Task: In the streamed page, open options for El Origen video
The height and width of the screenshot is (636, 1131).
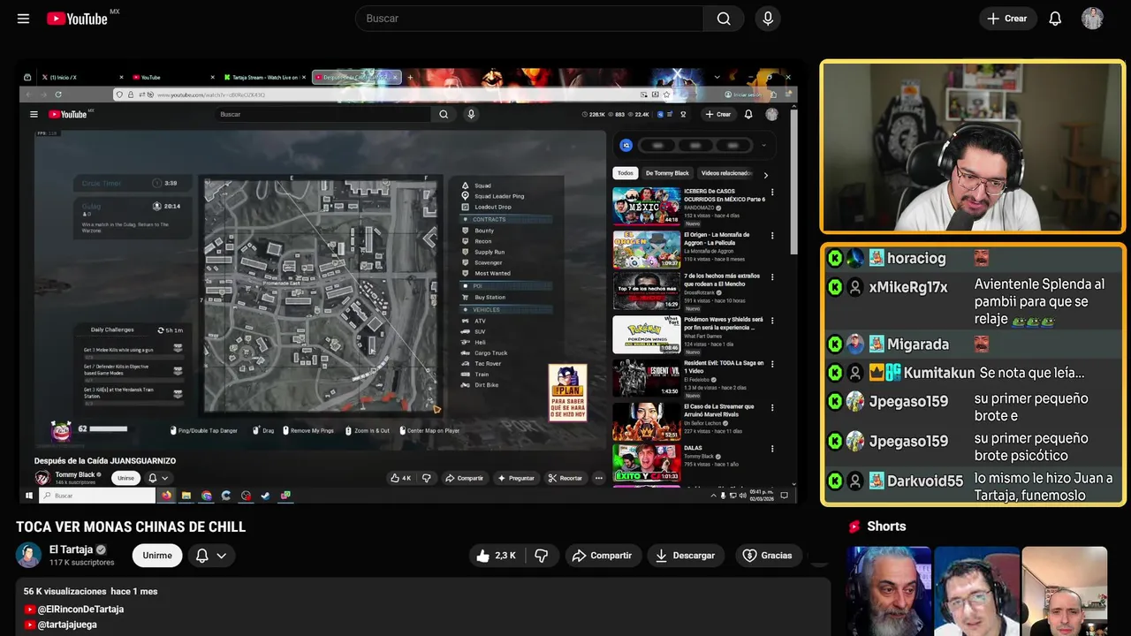Action: (x=772, y=236)
